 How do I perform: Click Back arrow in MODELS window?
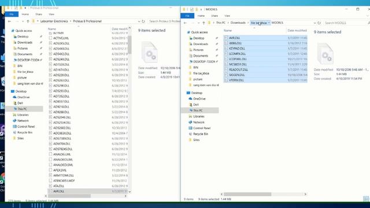(185, 23)
